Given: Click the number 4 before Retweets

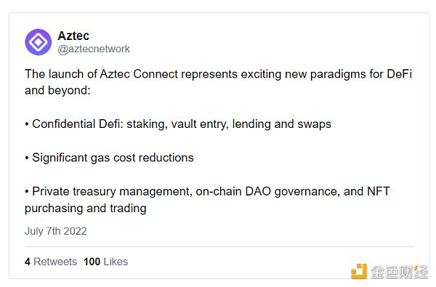Looking at the screenshot, I should click(x=28, y=262).
